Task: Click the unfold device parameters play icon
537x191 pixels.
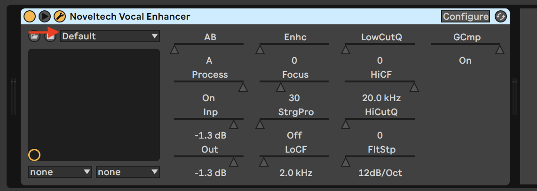Action: pyautogui.click(x=45, y=16)
